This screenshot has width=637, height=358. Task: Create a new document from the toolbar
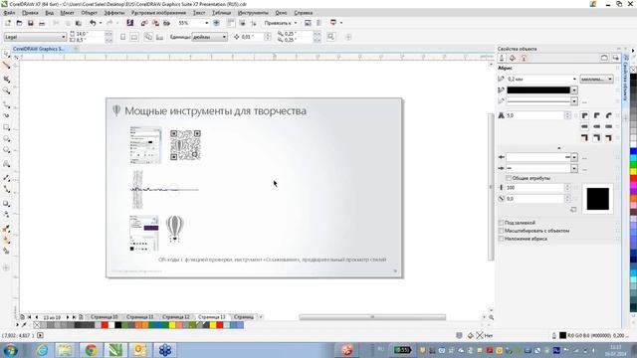click(8, 23)
